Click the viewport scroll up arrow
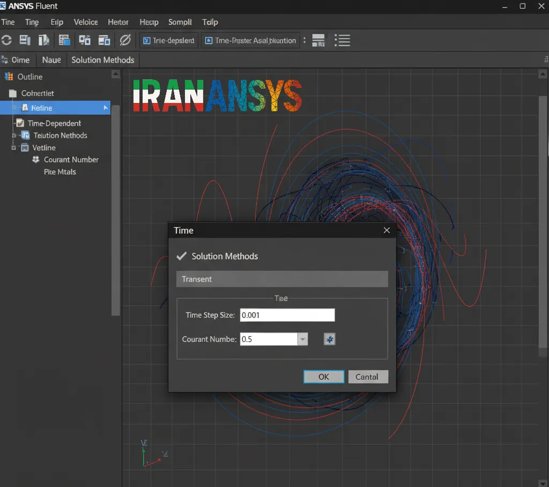This screenshot has width=549, height=487. click(x=543, y=73)
